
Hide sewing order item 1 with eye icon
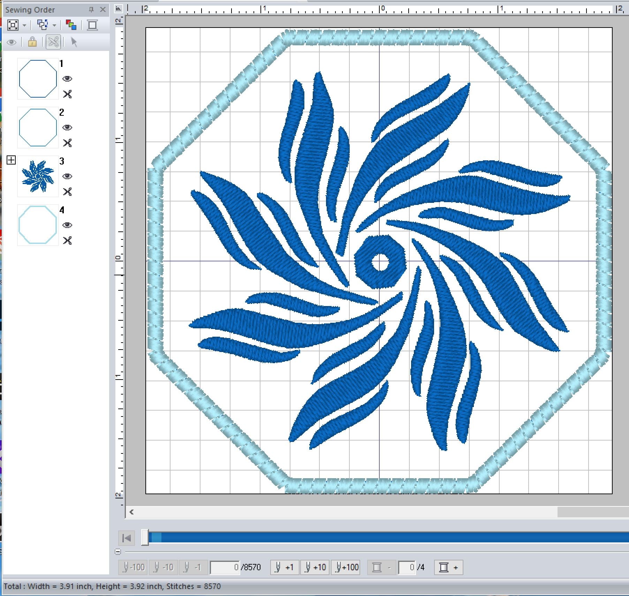coord(67,79)
